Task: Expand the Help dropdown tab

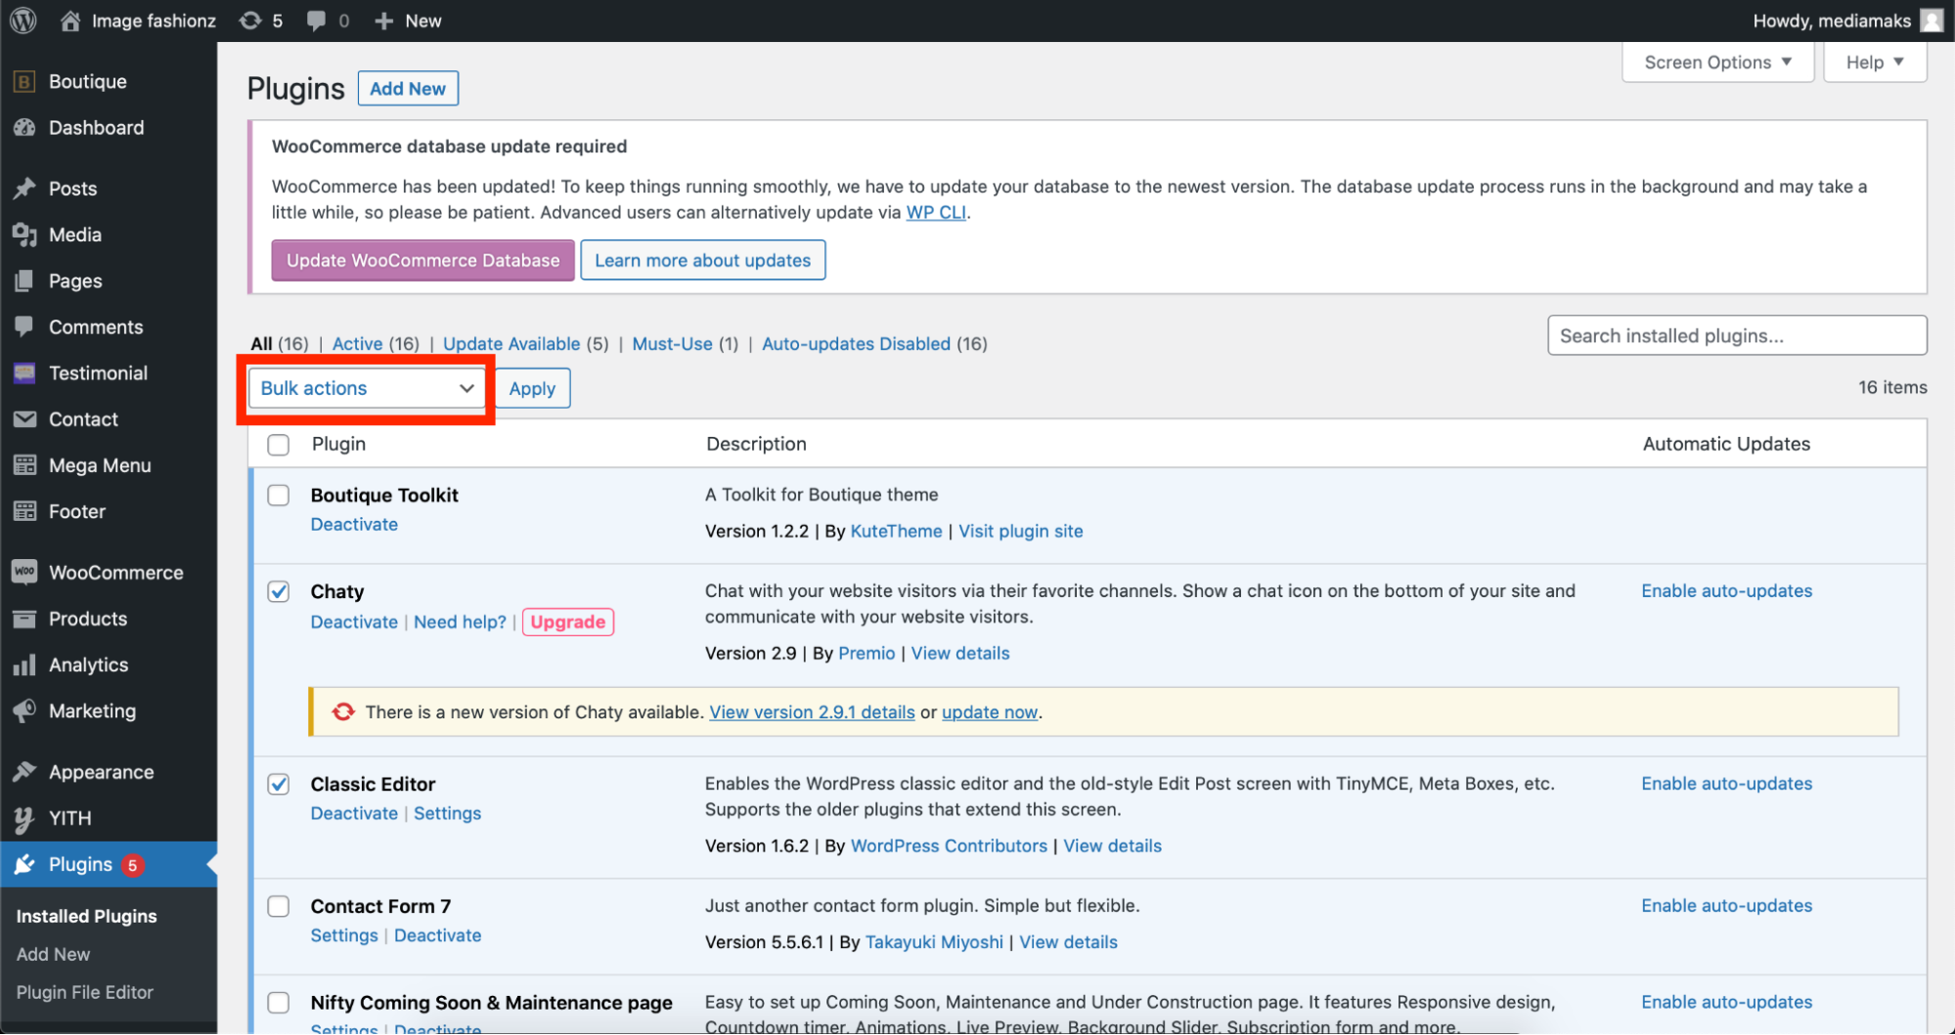Action: tap(1874, 63)
